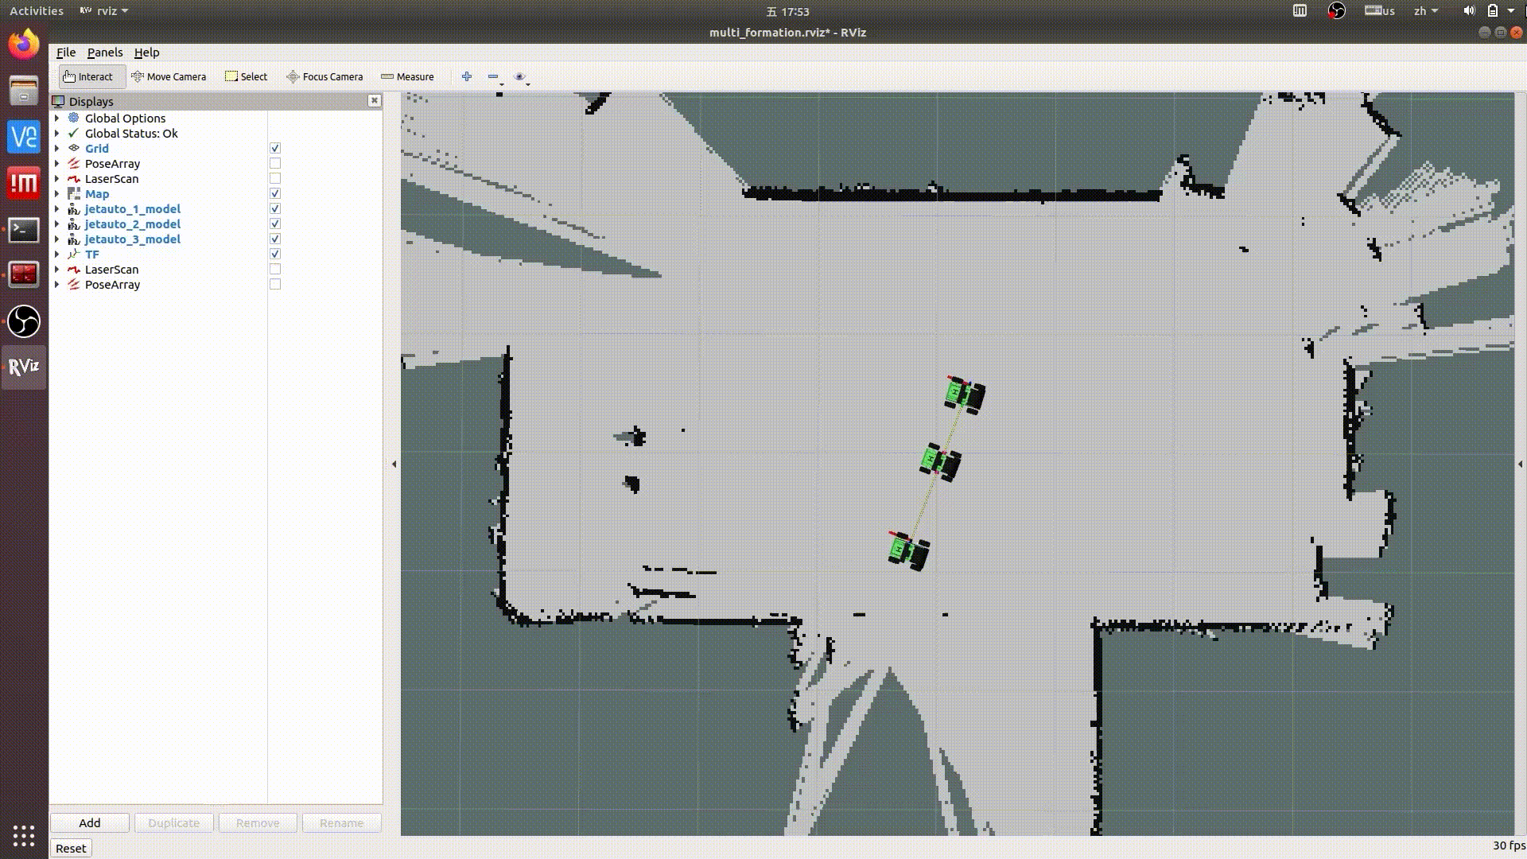1527x859 pixels.
Task: Open the File menu
Action: point(66,52)
